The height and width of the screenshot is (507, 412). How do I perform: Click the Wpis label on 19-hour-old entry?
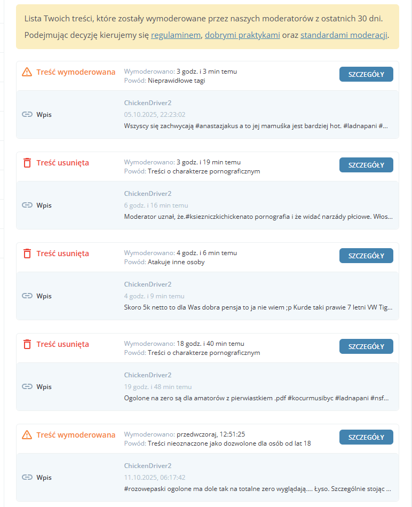(x=44, y=386)
